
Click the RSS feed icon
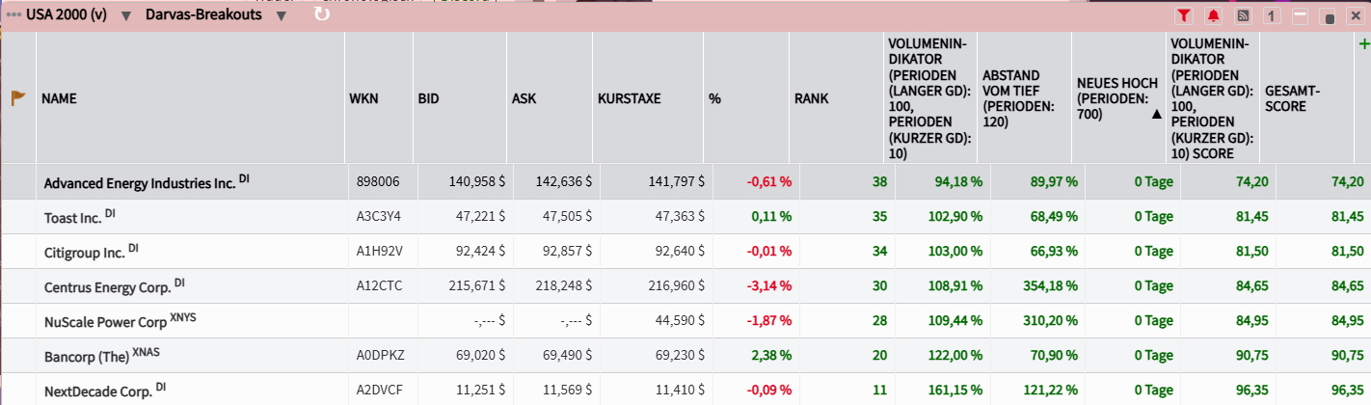[x=1243, y=15]
